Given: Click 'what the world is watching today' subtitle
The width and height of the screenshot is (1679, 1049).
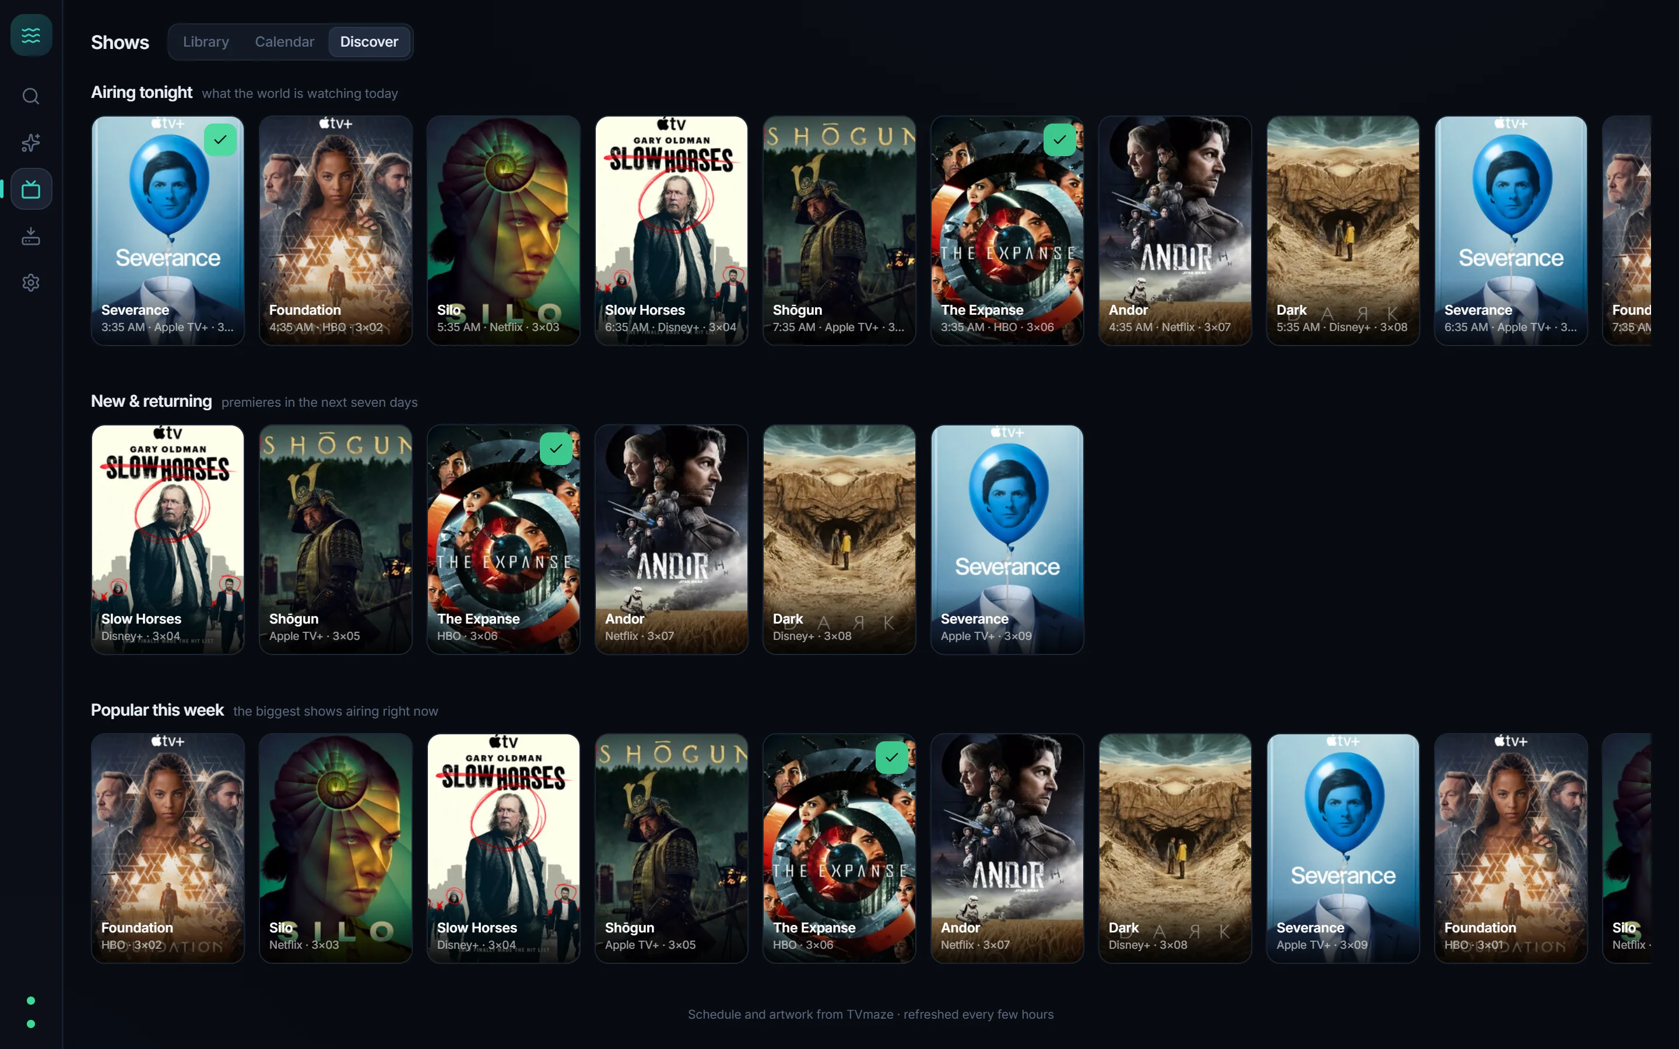Looking at the screenshot, I should (300, 94).
